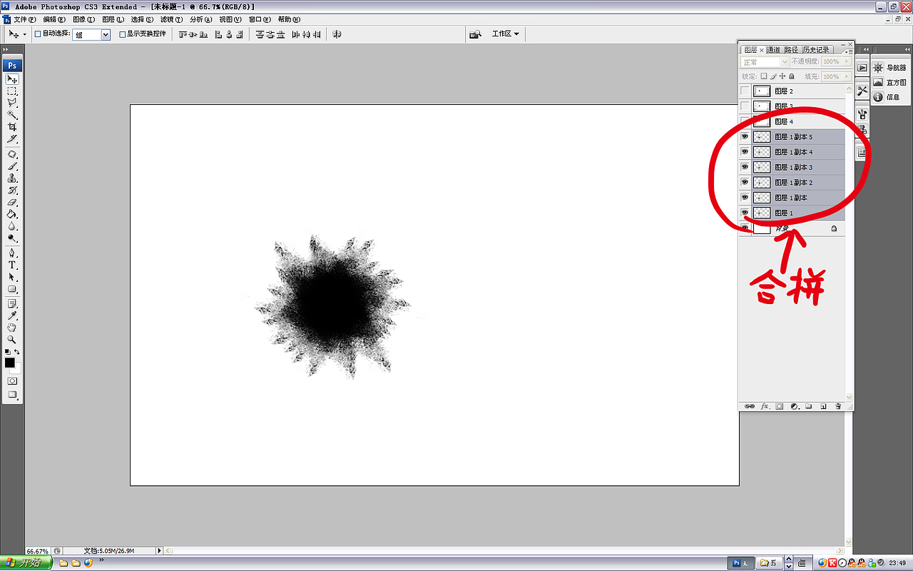Viewport: 913px width, 571px height.
Task: Select the Crop tool
Action: point(12,127)
